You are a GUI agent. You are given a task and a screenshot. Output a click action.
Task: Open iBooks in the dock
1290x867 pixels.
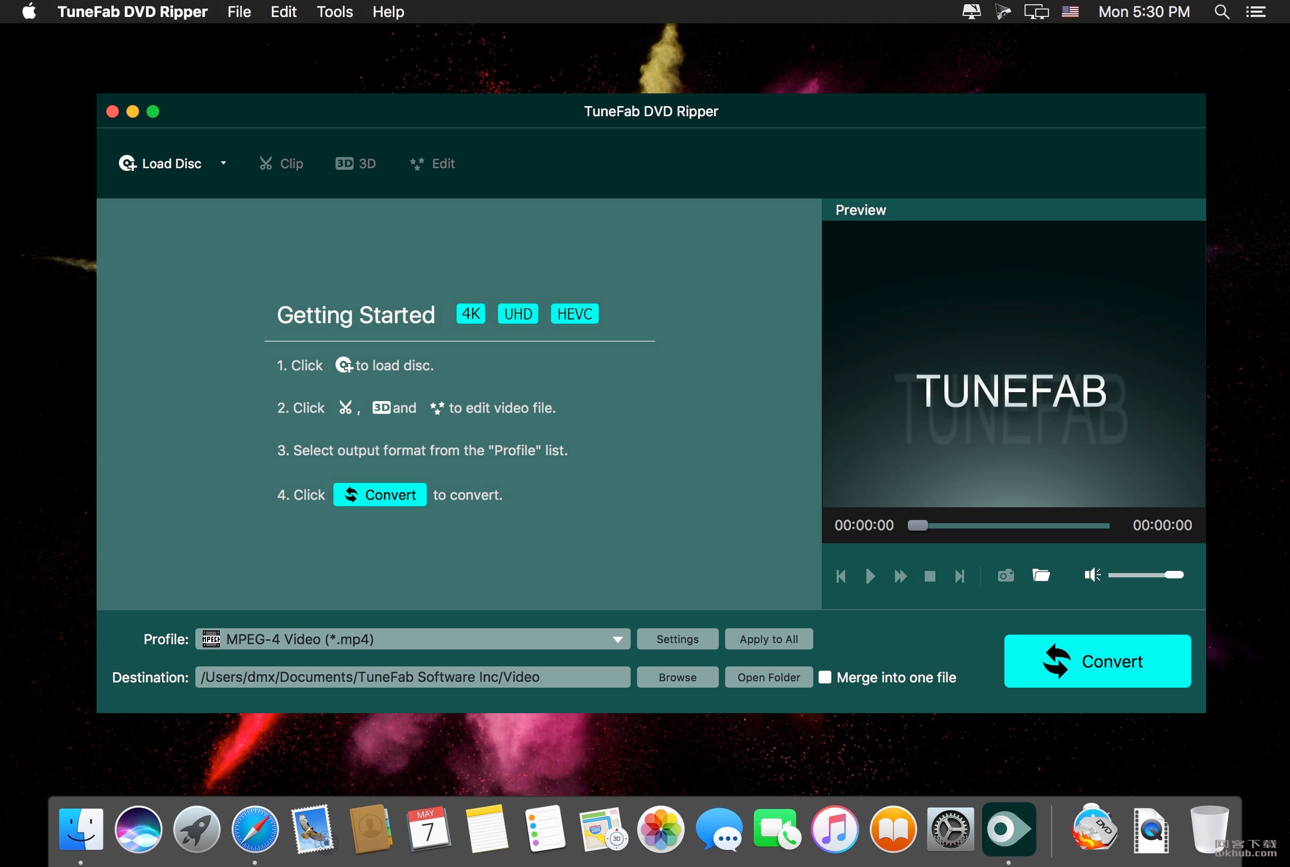pos(893,829)
